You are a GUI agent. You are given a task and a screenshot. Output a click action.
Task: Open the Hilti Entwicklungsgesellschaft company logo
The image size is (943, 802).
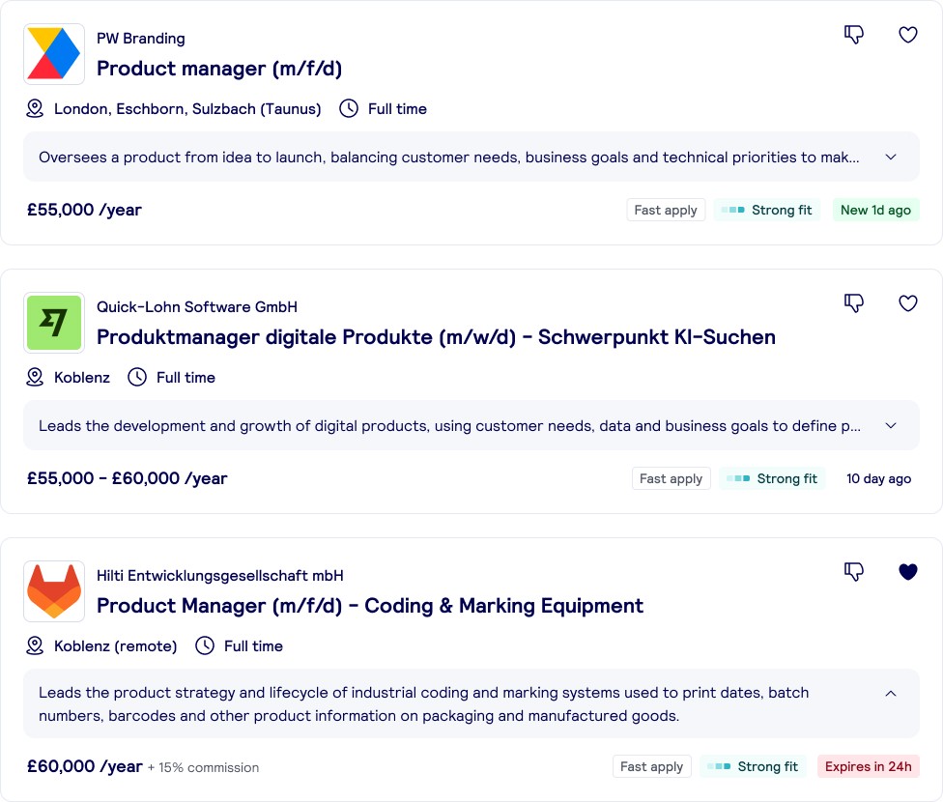click(x=54, y=590)
